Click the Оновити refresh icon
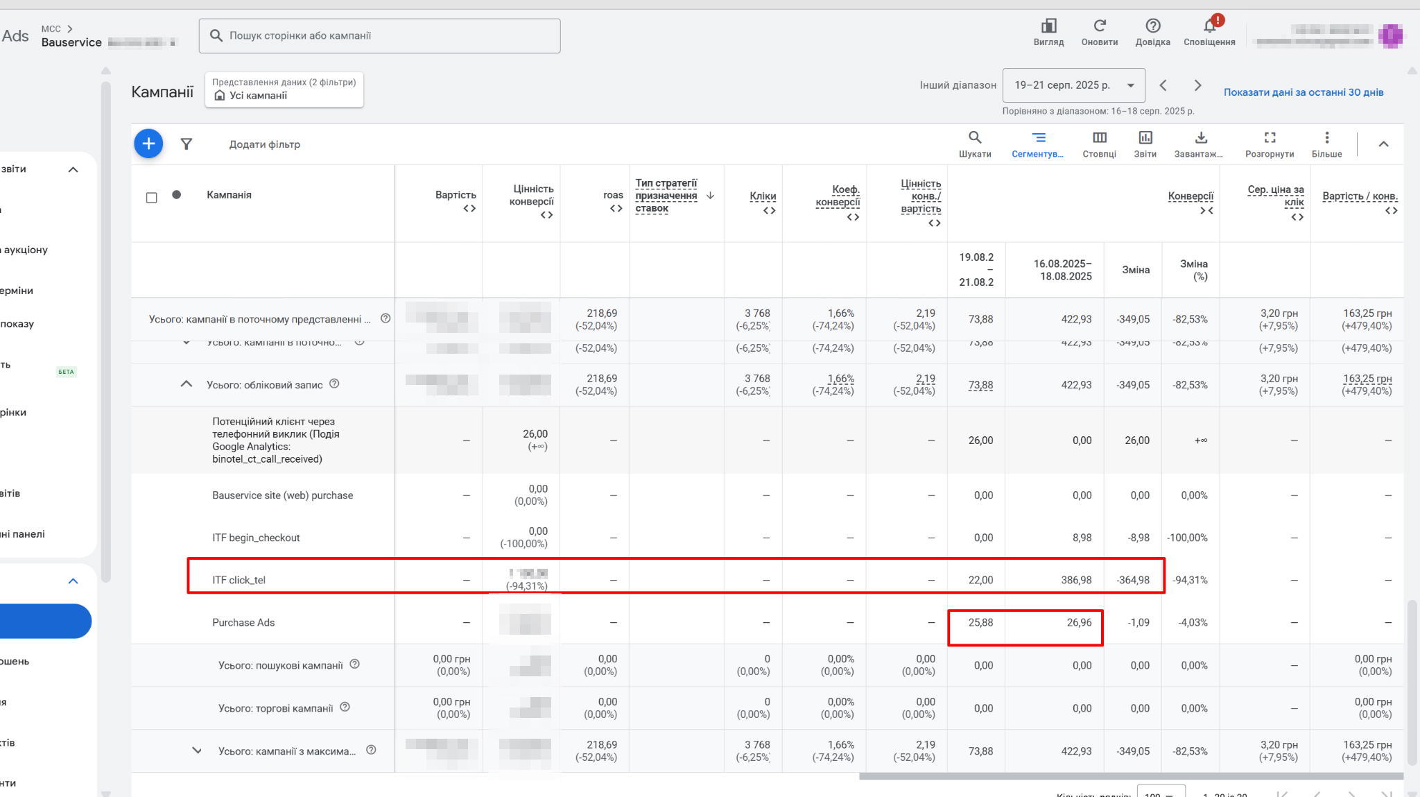The height and width of the screenshot is (797, 1420). point(1100,26)
